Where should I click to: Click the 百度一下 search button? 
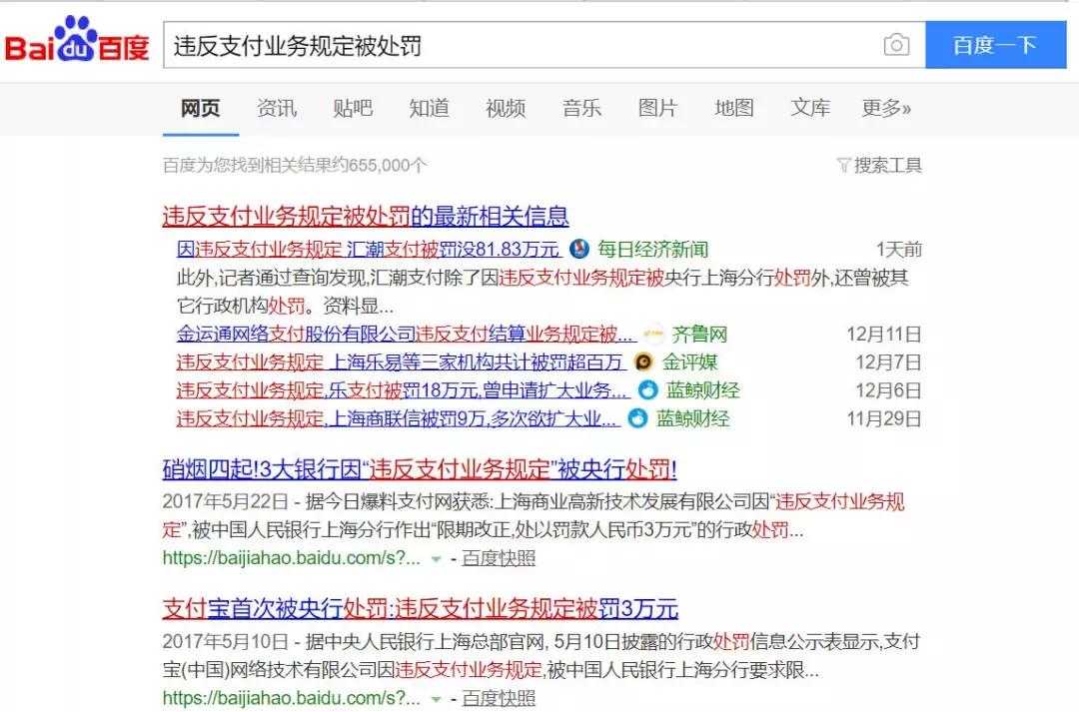(x=996, y=43)
